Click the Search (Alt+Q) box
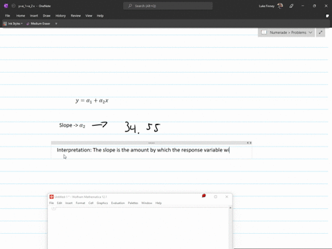 coord(168,6)
